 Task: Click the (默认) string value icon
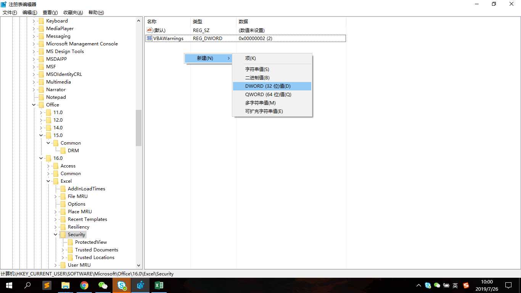[x=150, y=30]
